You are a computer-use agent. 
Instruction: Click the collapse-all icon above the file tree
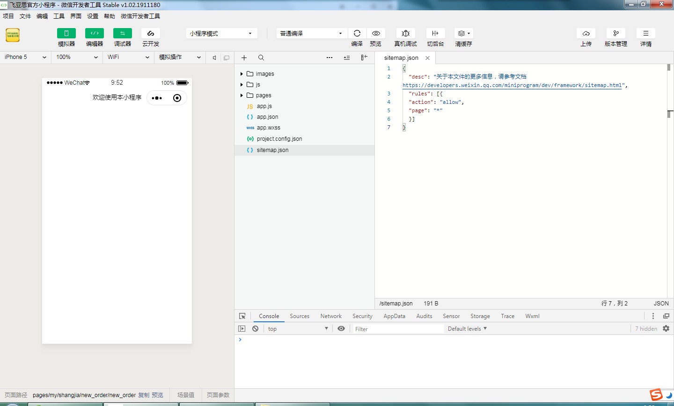point(347,58)
